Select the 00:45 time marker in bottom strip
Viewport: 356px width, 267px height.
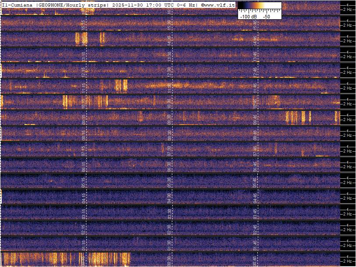(x=255, y=260)
